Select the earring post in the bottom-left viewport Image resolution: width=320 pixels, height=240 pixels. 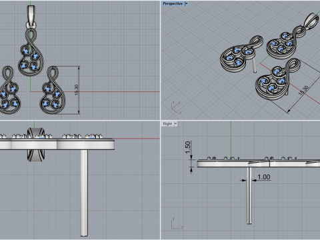(x=84, y=193)
